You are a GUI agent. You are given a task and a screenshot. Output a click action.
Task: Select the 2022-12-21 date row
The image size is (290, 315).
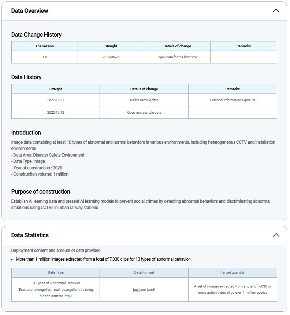tap(56, 100)
